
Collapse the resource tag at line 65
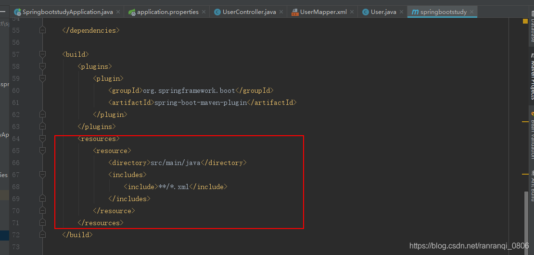(x=42, y=151)
